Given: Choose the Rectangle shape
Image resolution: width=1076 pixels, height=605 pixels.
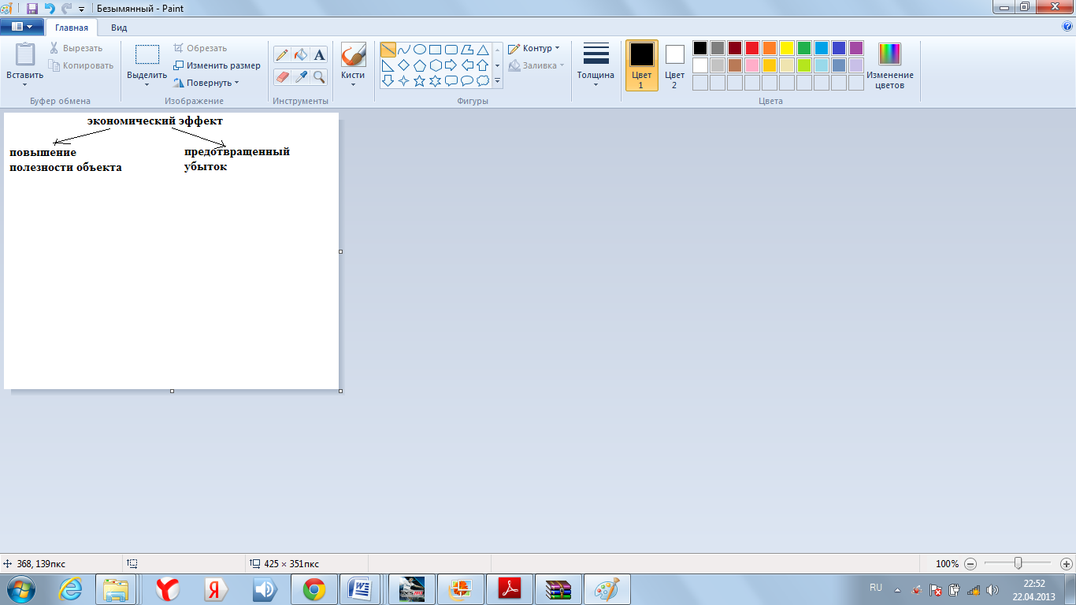Looking at the screenshot, I should 436,50.
